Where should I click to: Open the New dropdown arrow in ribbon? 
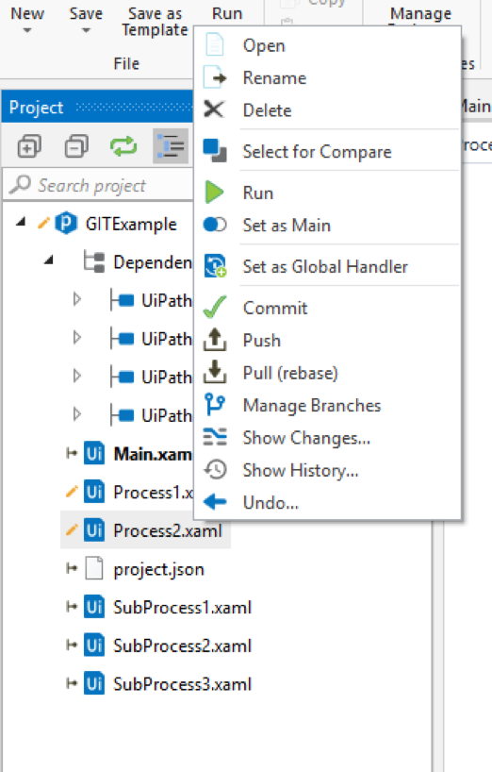coord(27,30)
